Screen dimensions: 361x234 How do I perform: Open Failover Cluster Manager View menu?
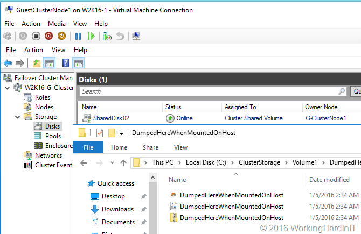58,50
